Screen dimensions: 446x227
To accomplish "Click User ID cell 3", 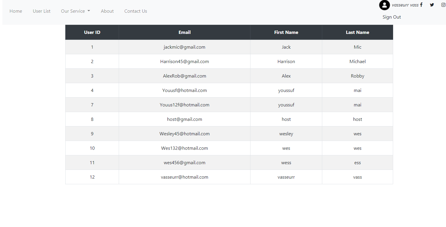I will pyautogui.click(x=92, y=76).
